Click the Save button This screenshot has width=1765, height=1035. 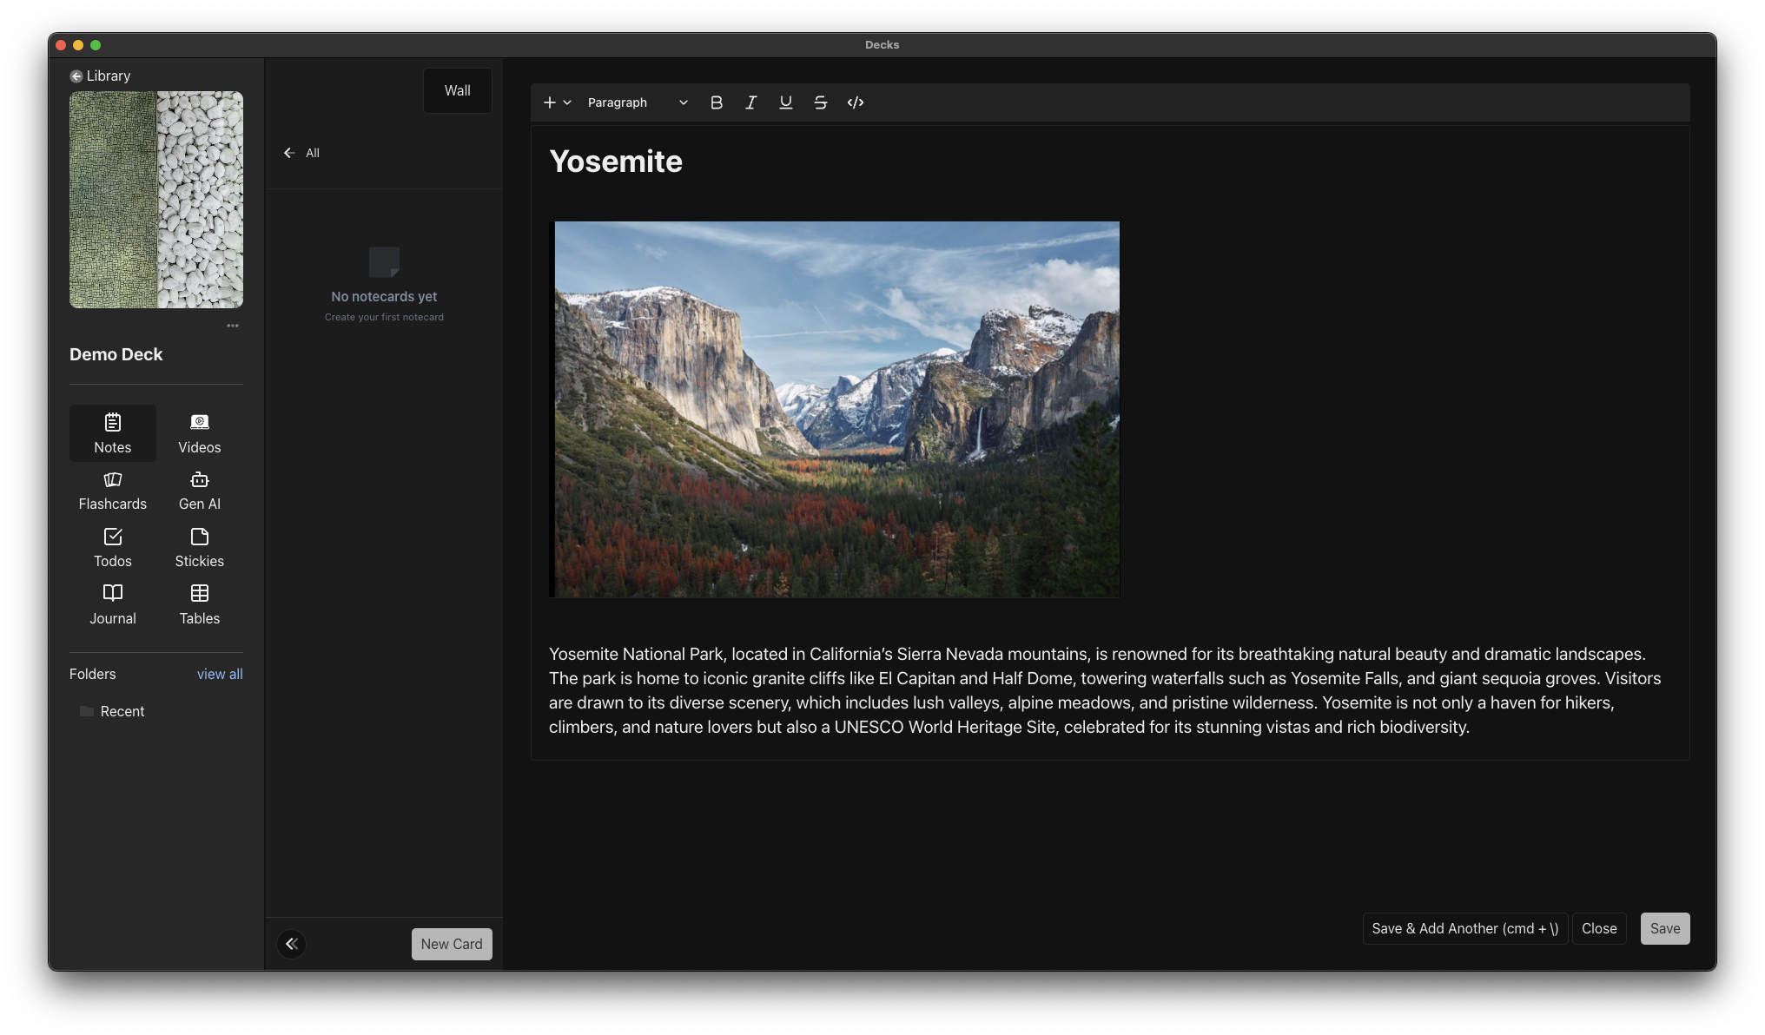[1664, 928]
